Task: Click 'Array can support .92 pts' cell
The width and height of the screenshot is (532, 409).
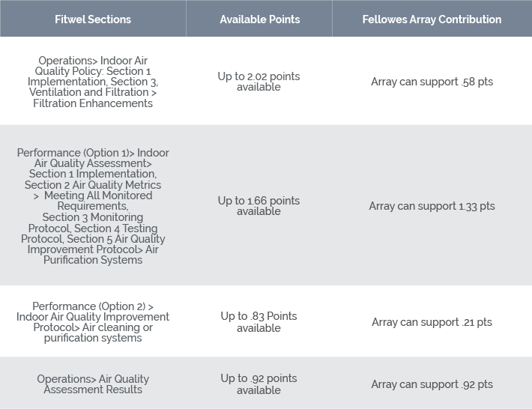Action: coord(432,384)
